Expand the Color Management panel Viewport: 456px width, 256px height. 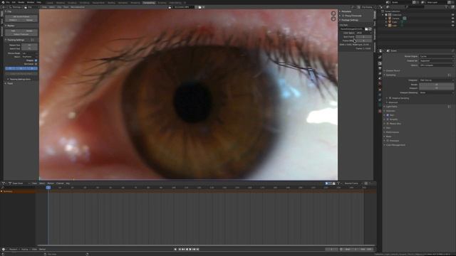coord(395,145)
